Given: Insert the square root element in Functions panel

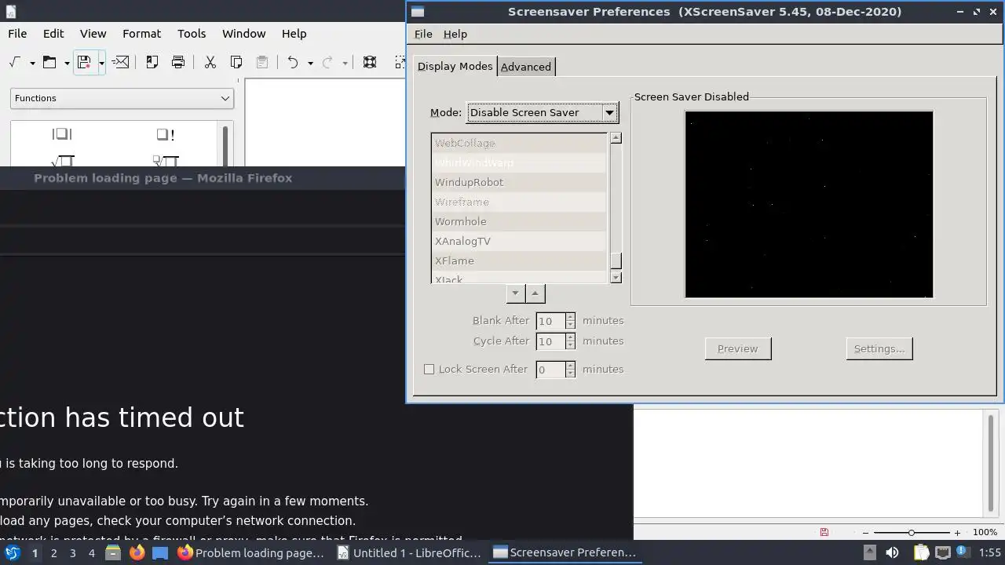Looking at the screenshot, I should (x=62, y=161).
